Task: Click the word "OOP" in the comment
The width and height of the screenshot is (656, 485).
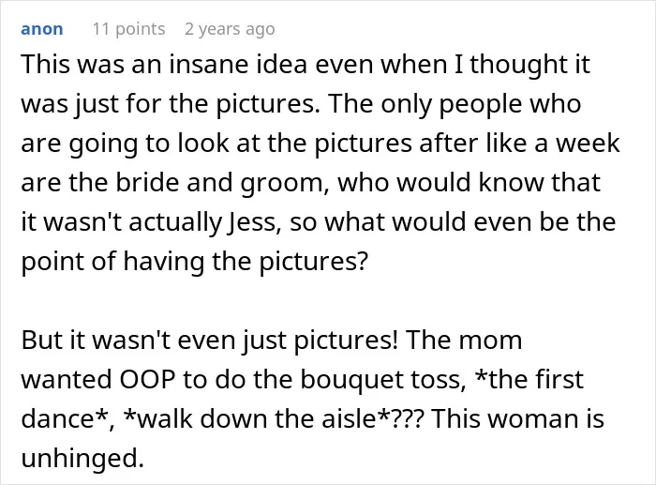Action: [147, 379]
